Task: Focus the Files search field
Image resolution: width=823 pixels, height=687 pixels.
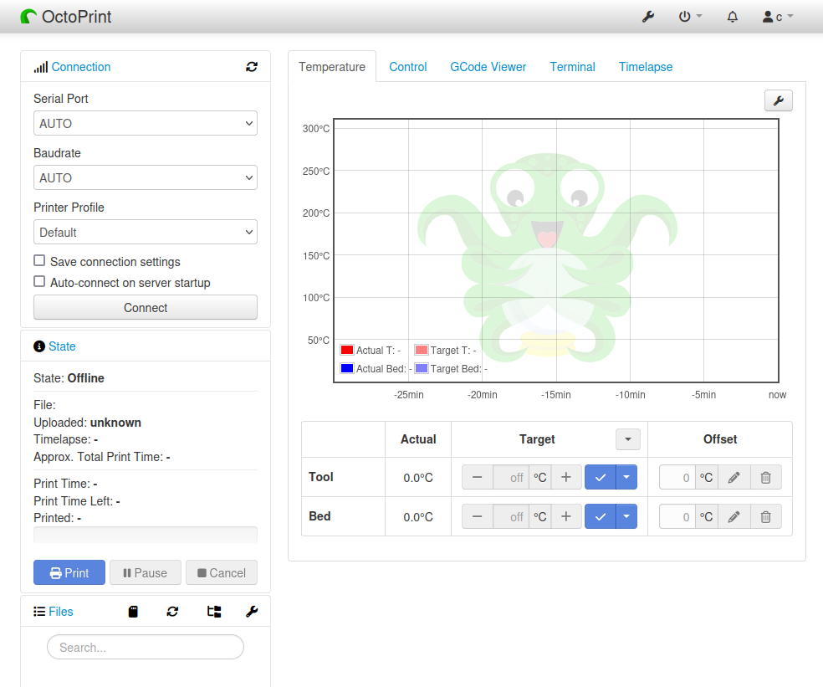Action: click(x=146, y=647)
